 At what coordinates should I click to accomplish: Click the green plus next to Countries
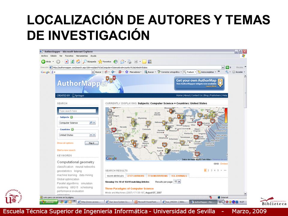(72, 130)
